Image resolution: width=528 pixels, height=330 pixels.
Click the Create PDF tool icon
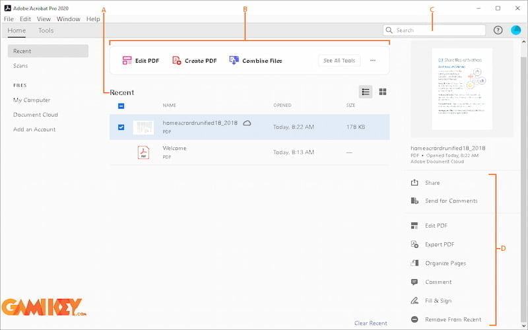[177, 61]
